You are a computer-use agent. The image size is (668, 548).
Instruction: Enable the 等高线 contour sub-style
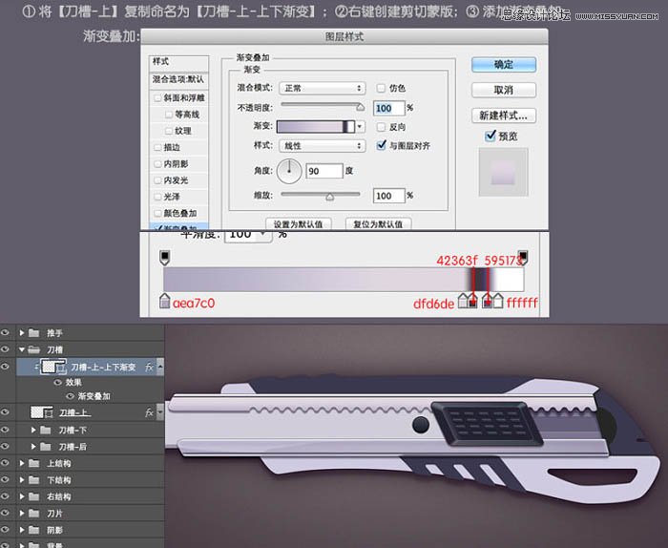pos(169,115)
